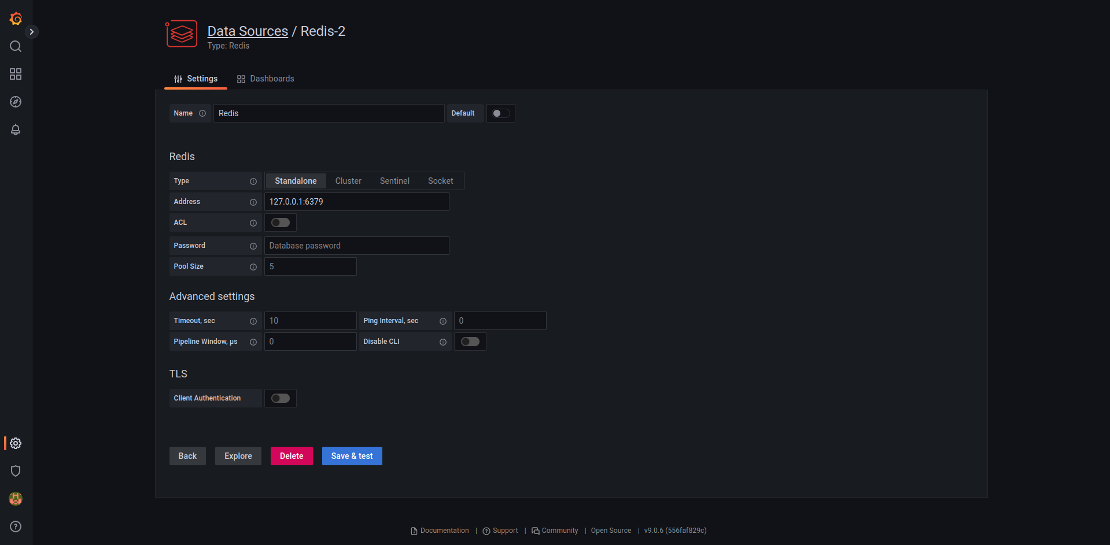The height and width of the screenshot is (545, 1110).
Task: Open the Documentation footer link
Action: [440, 531]
